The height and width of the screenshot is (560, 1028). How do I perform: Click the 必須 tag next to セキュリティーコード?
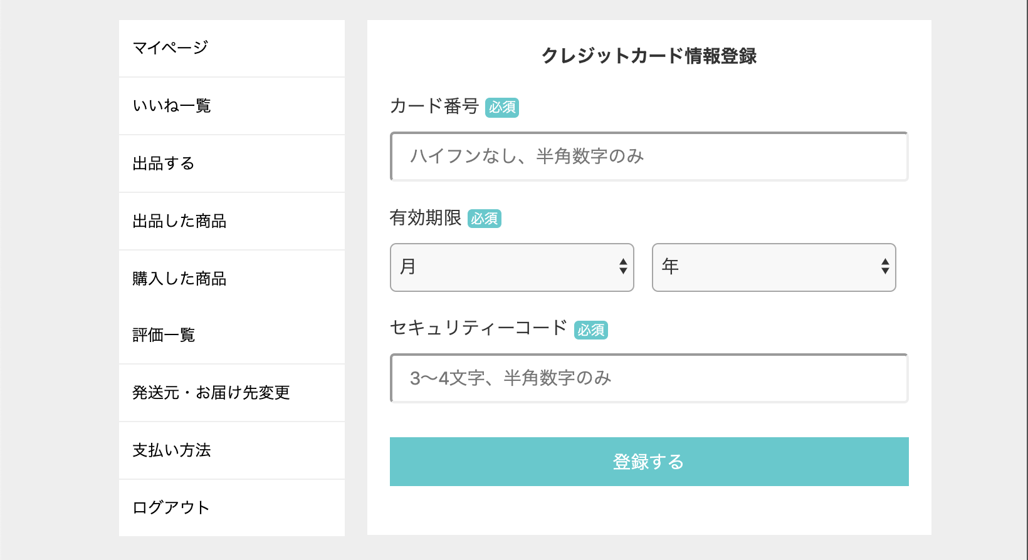coord(591,329)
